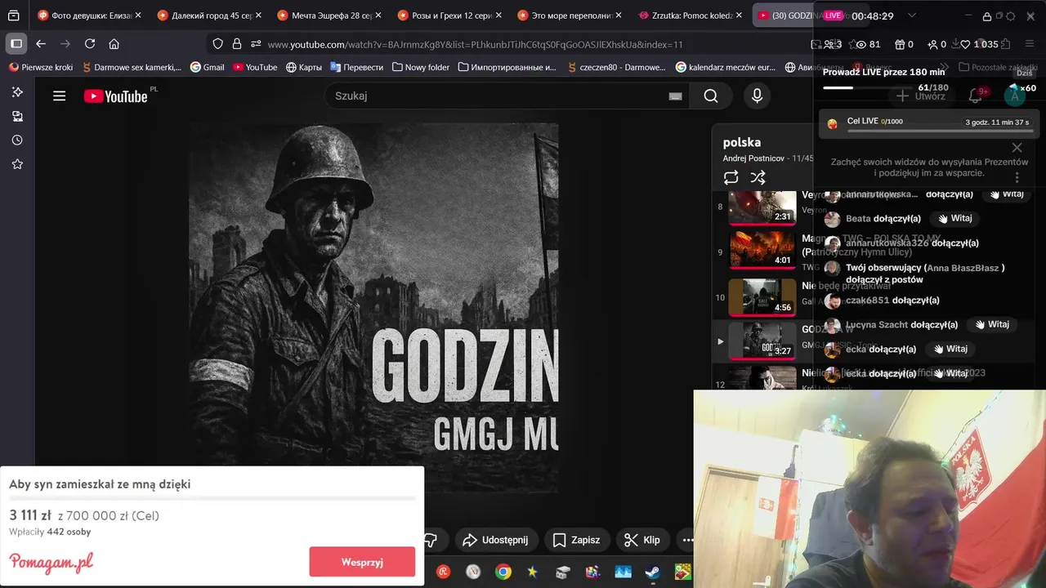Click Witaj next to Lucyna Szacht
Image resolution: width=1046 pixels, height=588 pixels.
click(x=992, y=324)
